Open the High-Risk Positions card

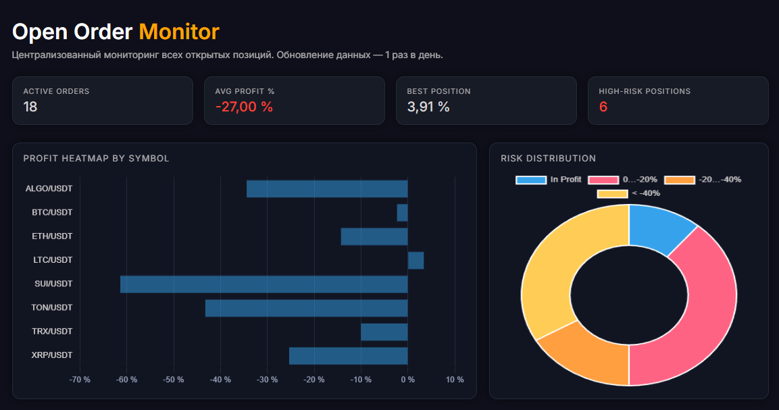[x=678, y=101]
